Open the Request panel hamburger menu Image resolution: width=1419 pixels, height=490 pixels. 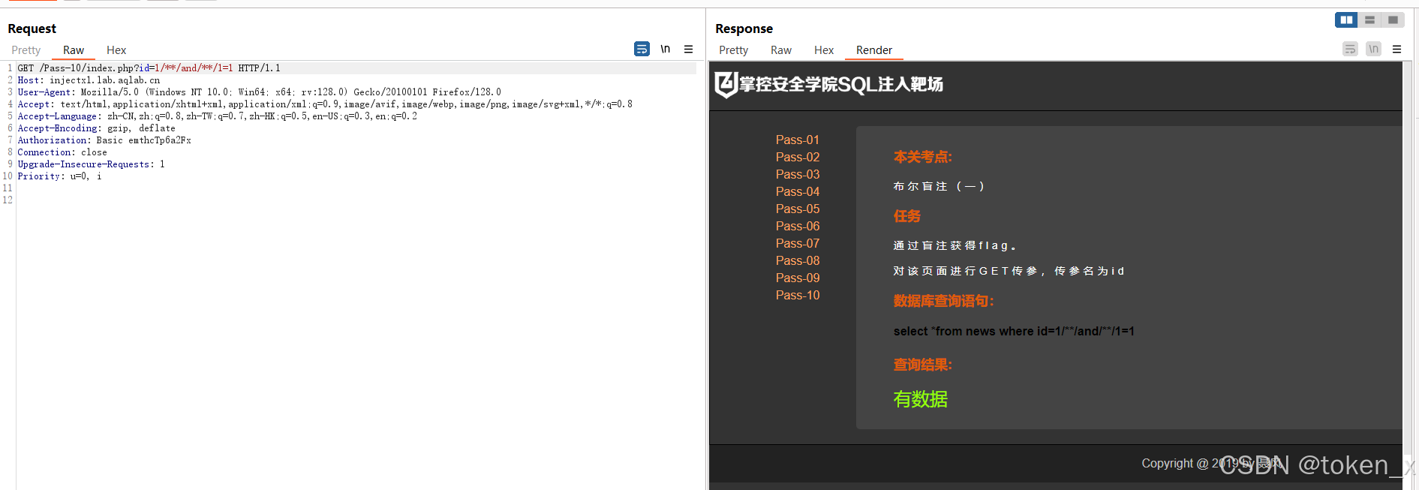tap(688, 49)
